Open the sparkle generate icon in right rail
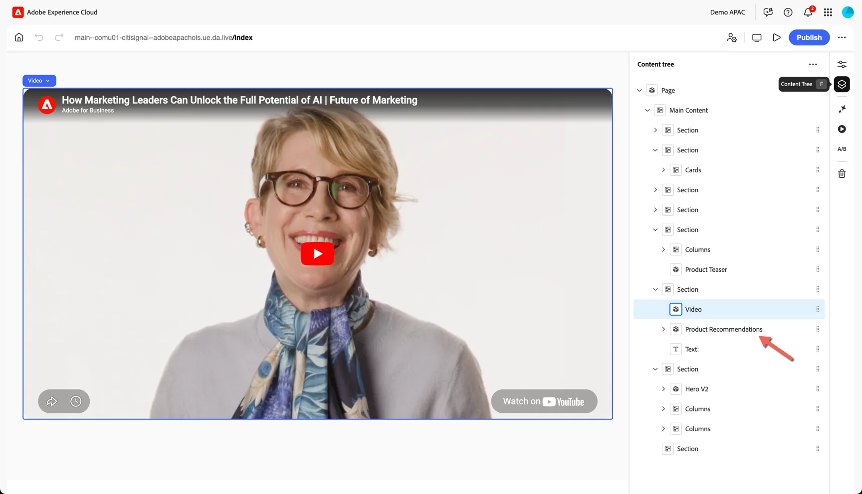Viewport: 862px width, 494px height. (x=842, y=109)
